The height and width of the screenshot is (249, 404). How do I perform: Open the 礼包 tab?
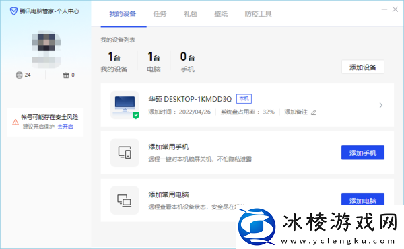coord(191,14)
